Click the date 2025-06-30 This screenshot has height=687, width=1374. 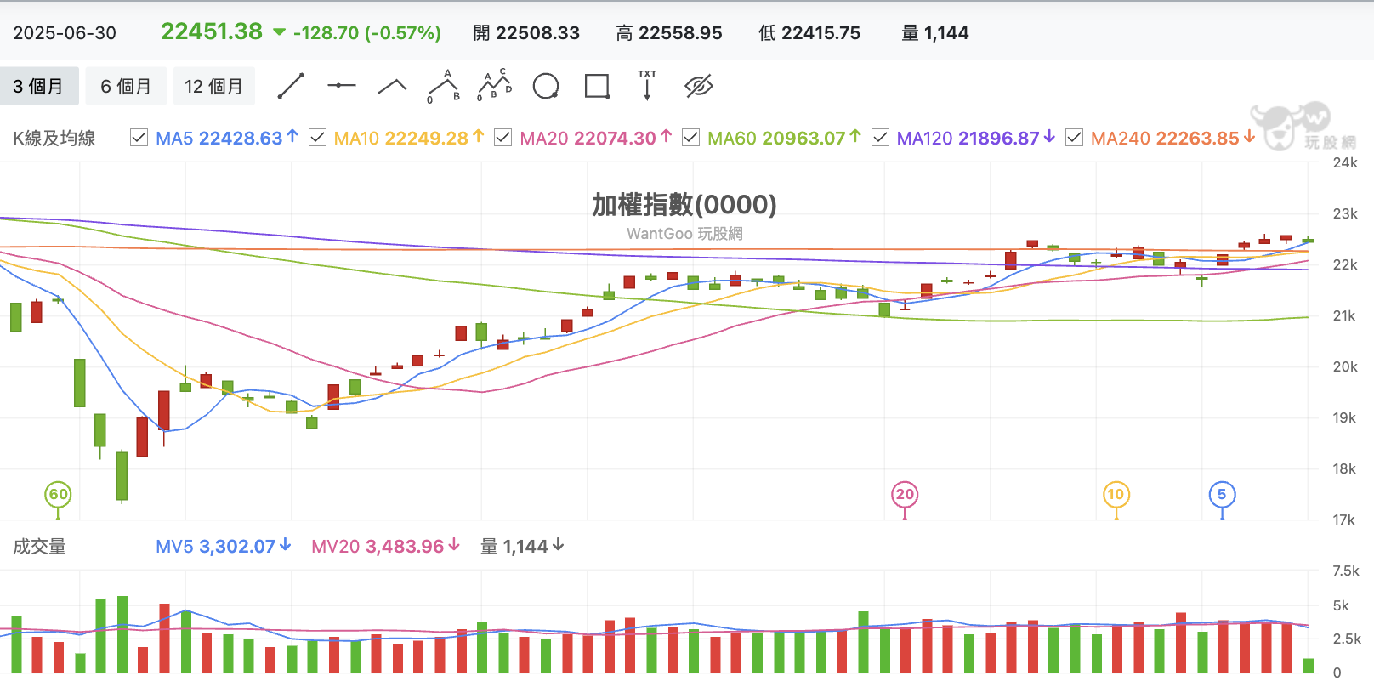coord(65,33)
